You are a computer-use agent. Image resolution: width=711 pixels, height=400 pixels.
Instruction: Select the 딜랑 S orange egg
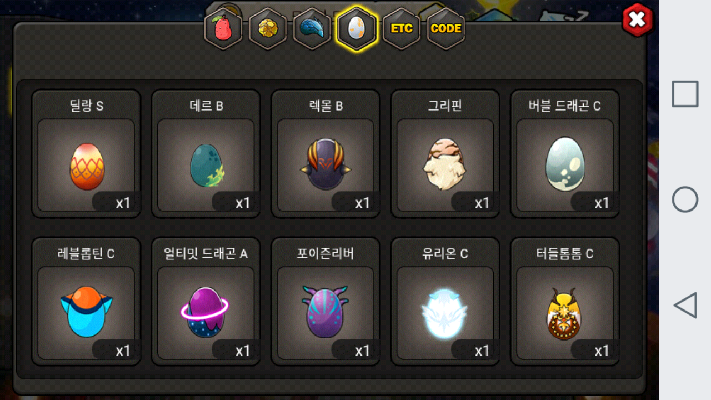point(86,154)
